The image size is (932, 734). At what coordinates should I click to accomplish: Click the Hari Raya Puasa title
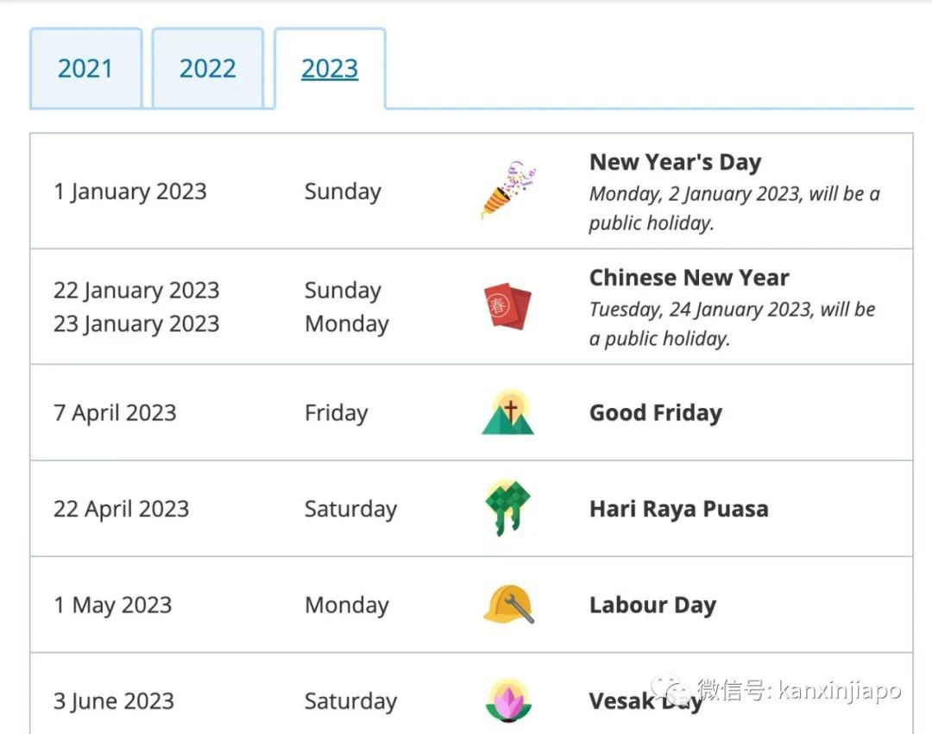pyautogui.click(x=679, y=509)
